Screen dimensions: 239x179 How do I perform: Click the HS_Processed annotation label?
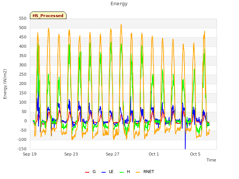pyautogui.click(x=48, y=16)
